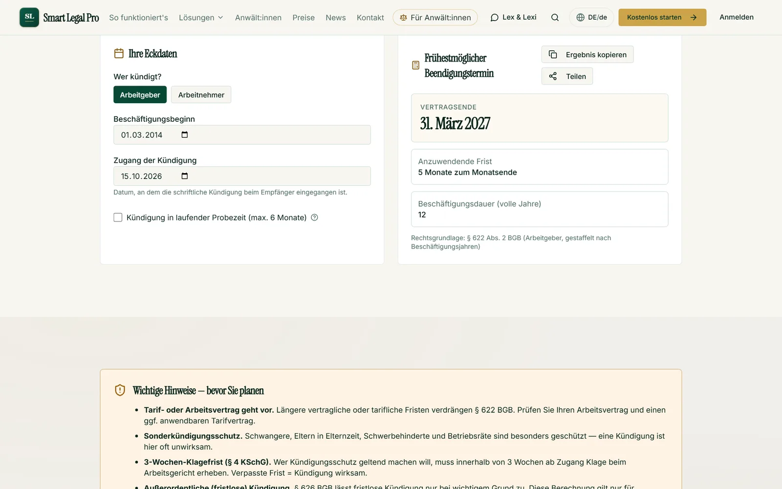Expand the Lösungen dropdown menu
The width and height of the screenshot is (782, 489).
pyautogui.click(x=201, y=18)
